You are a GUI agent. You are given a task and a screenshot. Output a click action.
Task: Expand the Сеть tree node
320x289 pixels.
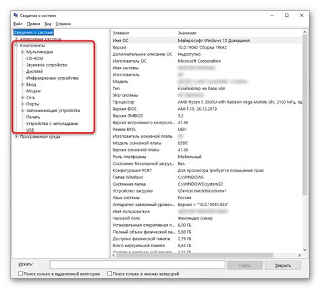[x=22, y=97]
